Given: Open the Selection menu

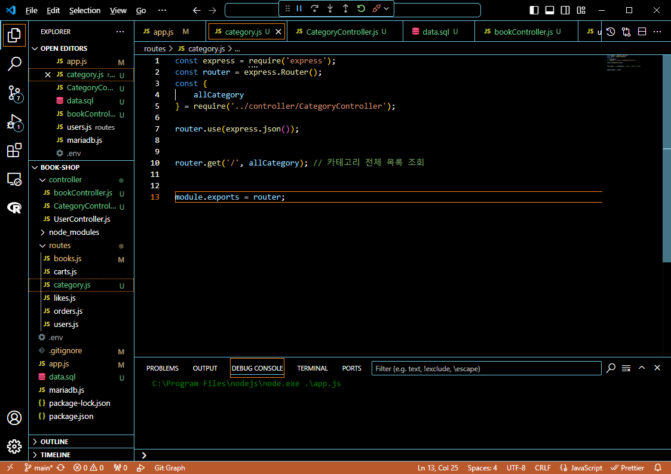Looking at the screenshot, I should [x=85, y=10].
